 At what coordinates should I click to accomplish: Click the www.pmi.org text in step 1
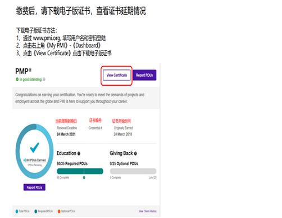tap(47, 38)
